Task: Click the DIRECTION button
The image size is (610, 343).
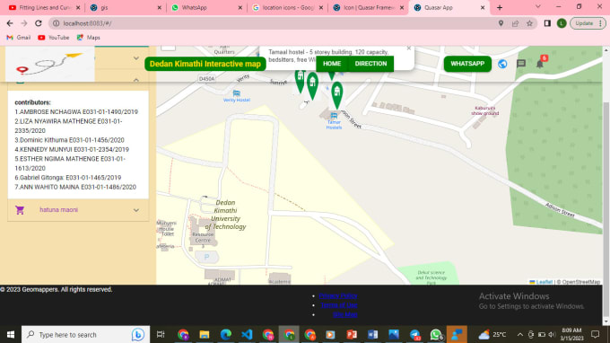Action: click(370, 64)
